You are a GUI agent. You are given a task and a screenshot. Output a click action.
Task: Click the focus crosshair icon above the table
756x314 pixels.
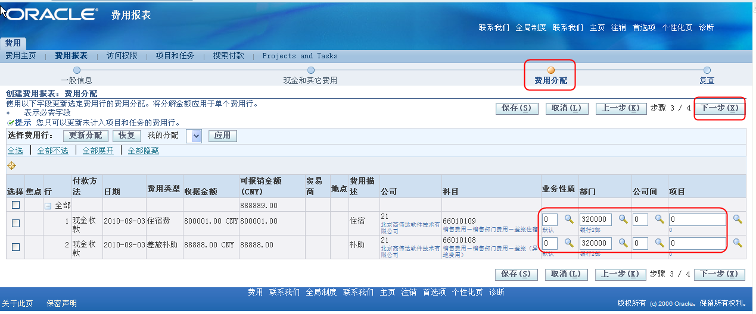point(11,165)
